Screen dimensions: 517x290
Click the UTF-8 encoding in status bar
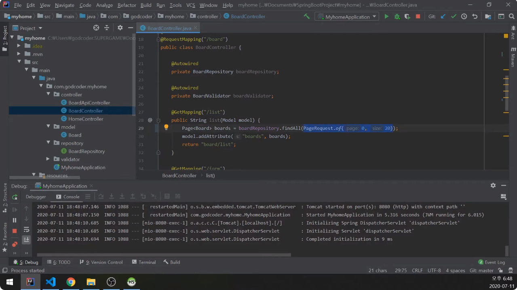tap(434, 271)
